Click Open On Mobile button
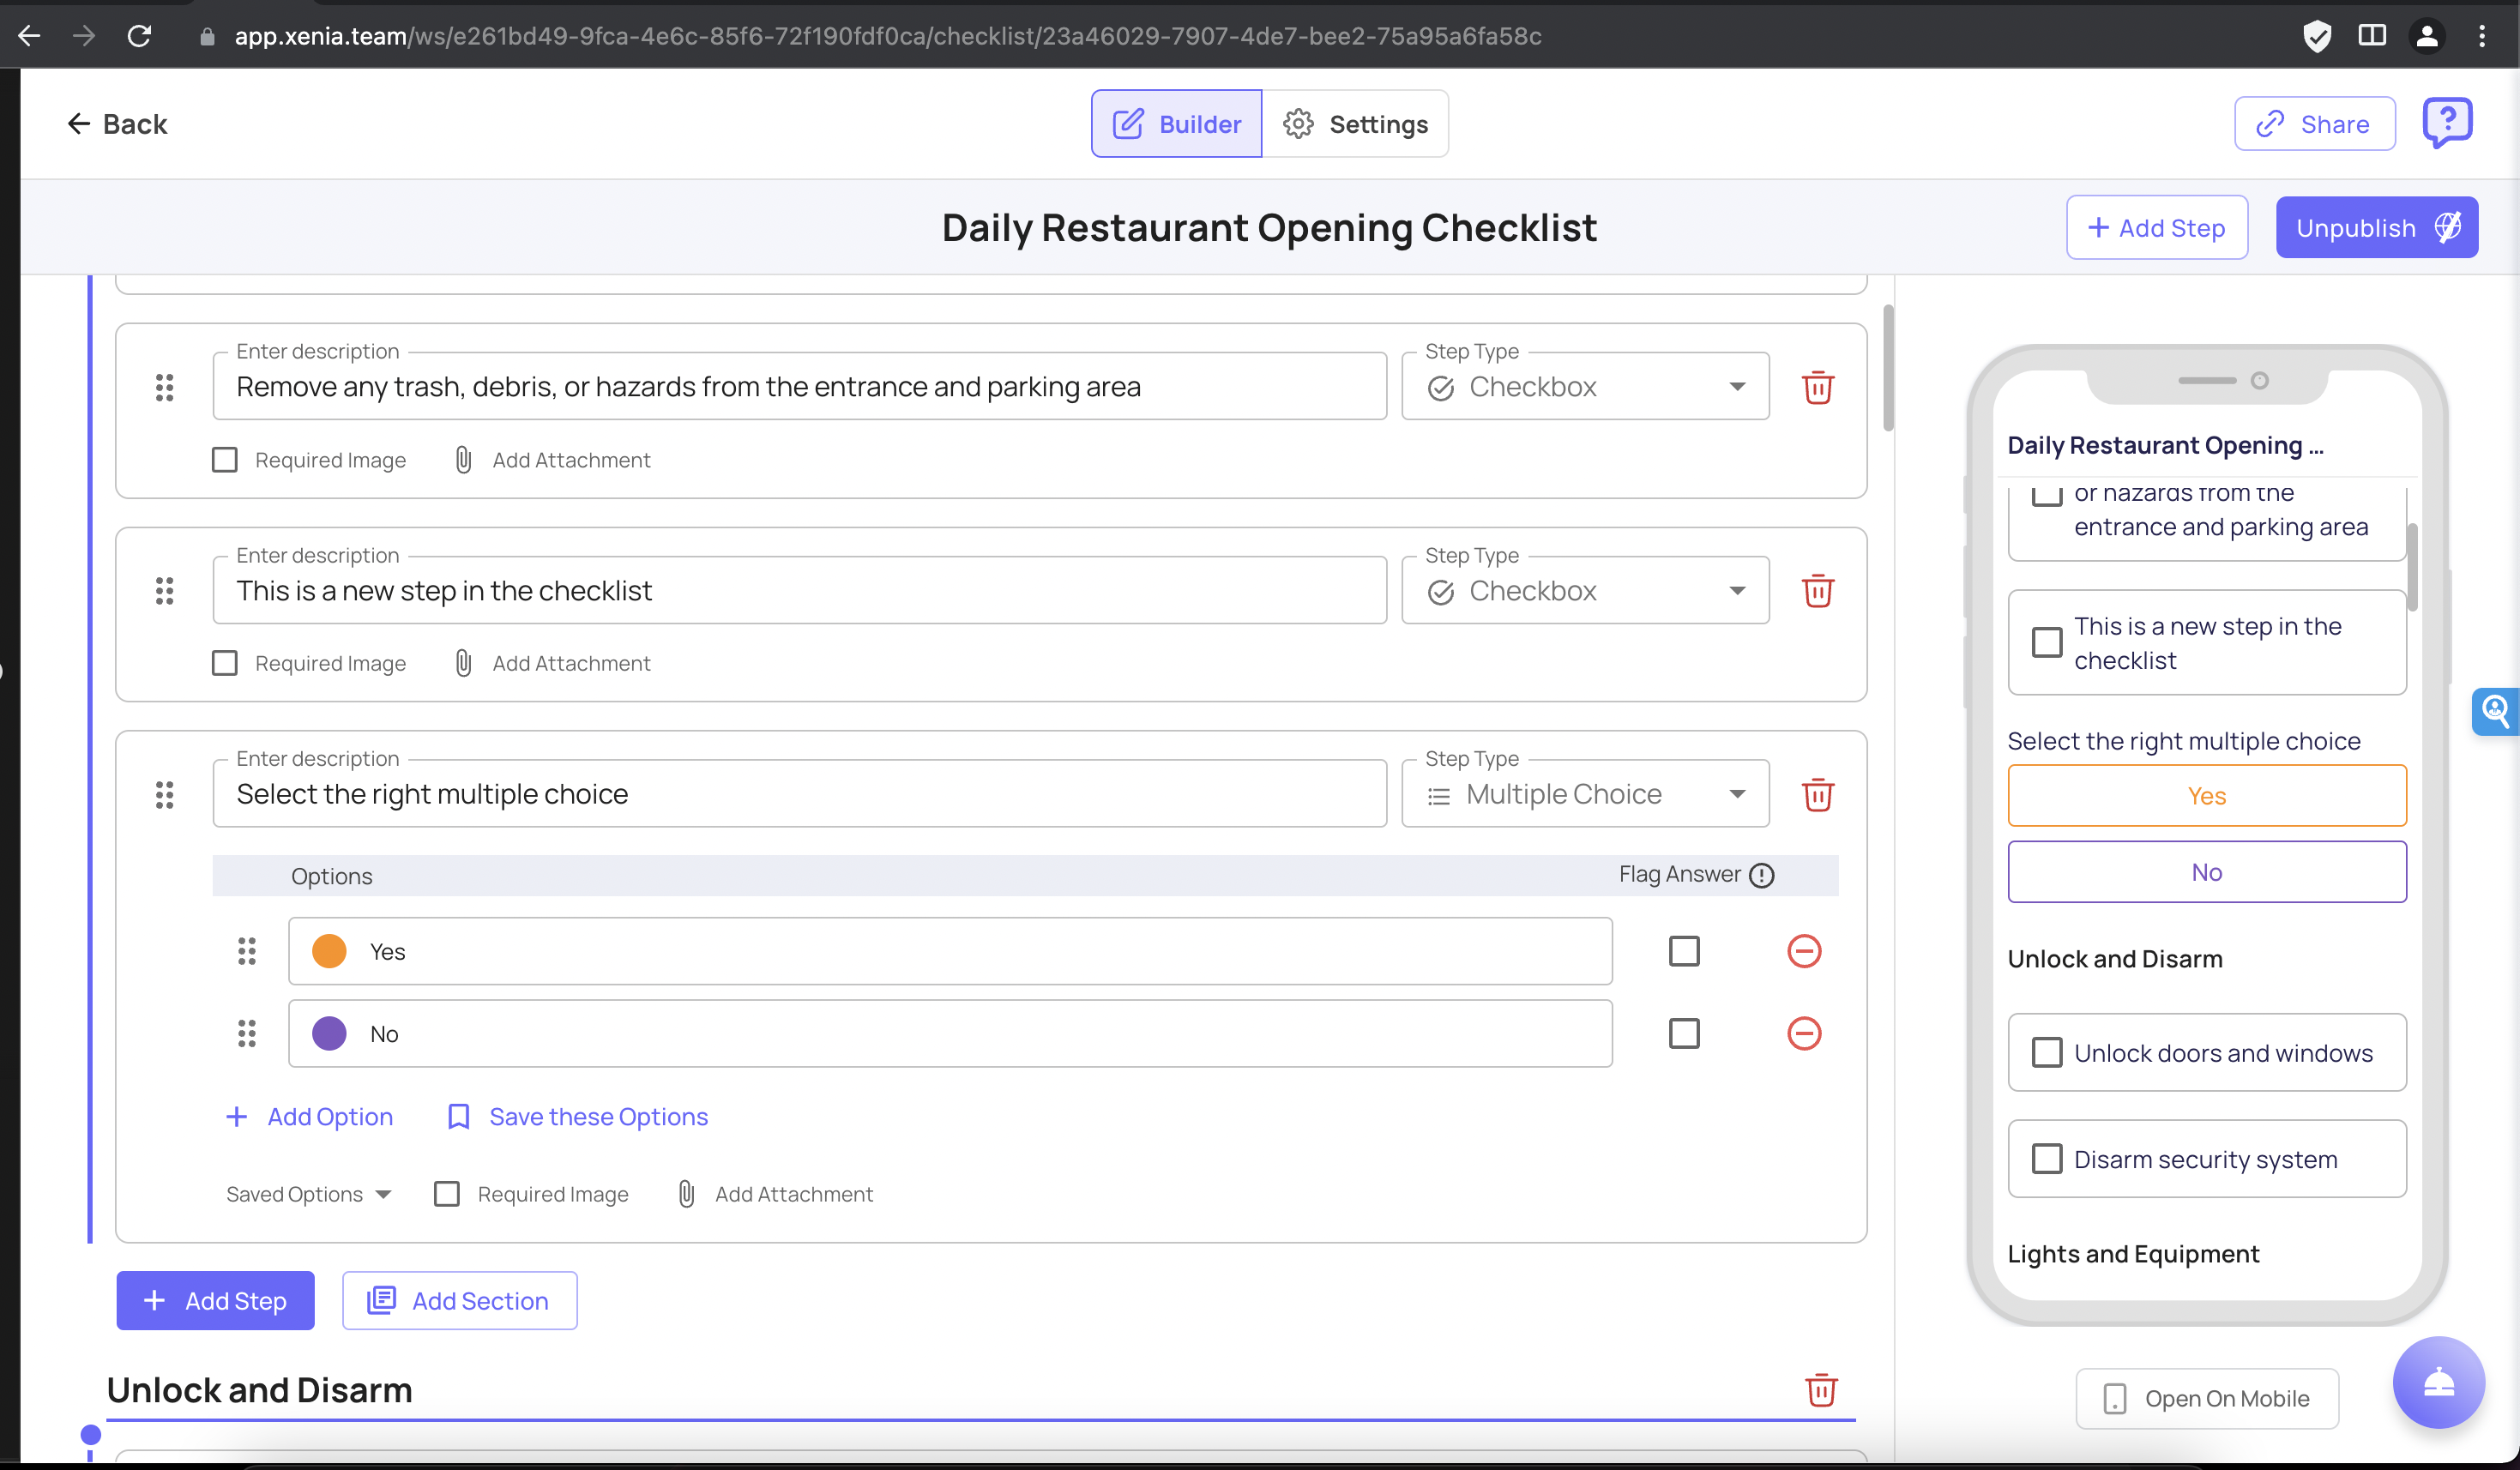This screenshot has height=1470, width=2520. (2207, 1398)
